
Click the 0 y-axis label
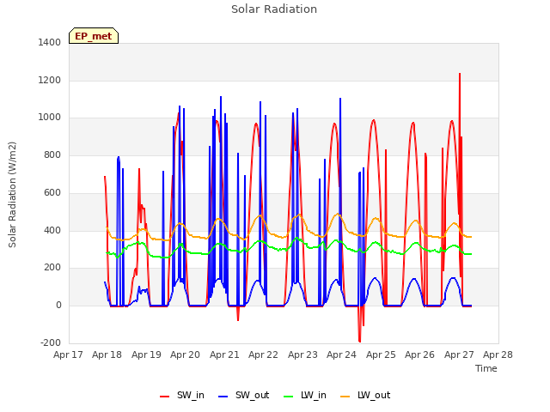58,306
